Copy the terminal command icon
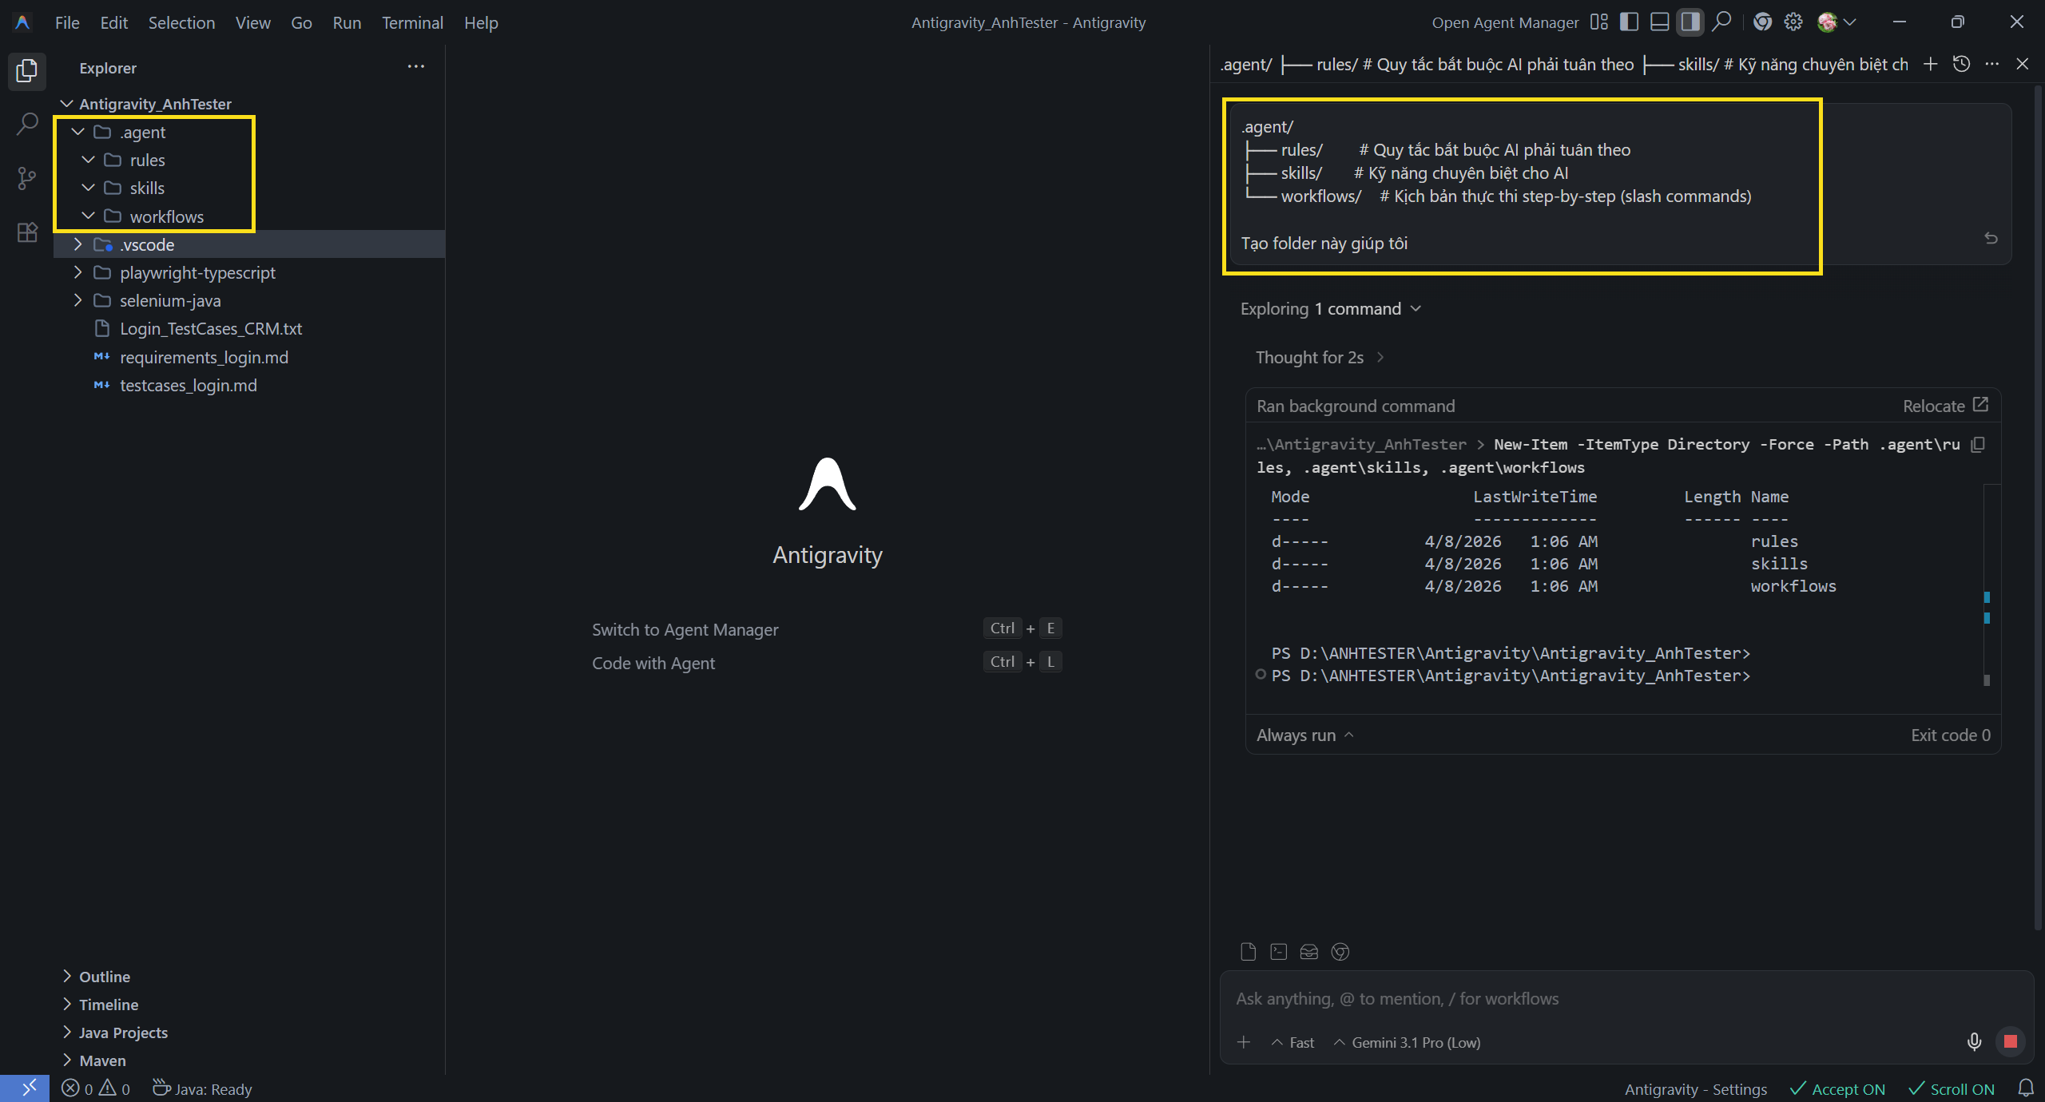2045x1102 pixels. (1978, 445)
